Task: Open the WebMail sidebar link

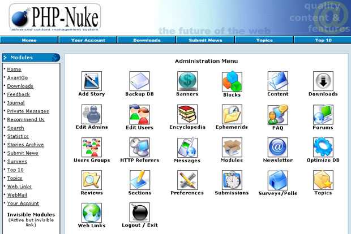Action: tap(17, 195)
